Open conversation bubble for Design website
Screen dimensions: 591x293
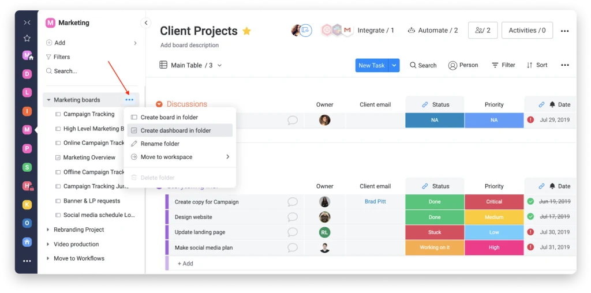pos(293,217)
